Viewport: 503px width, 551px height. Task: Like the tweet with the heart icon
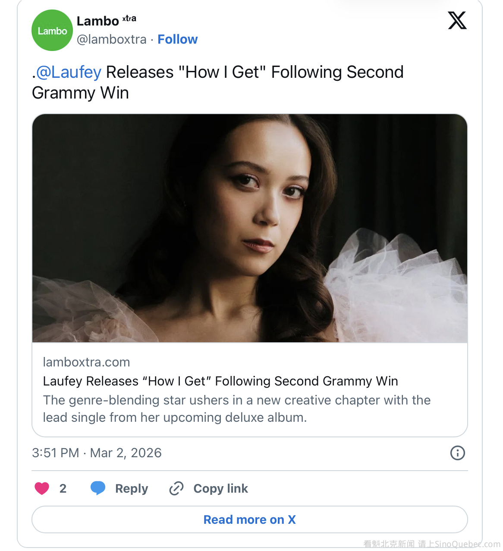(42, 488)
